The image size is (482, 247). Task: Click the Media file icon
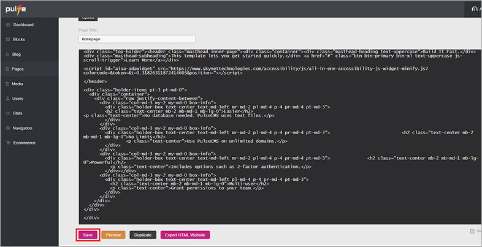coord(7,83)
